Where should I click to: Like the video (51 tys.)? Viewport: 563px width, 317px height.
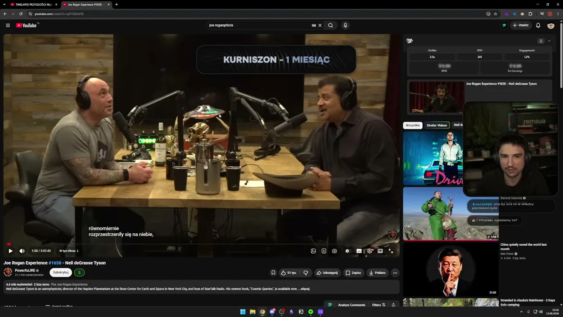click(289, 273)
